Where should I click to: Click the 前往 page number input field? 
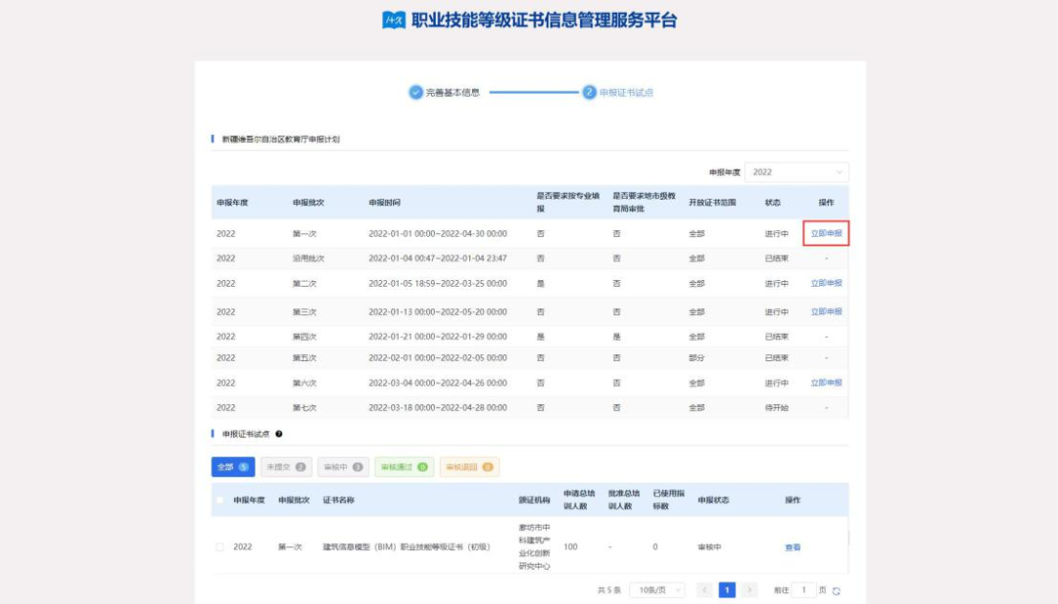804,589
